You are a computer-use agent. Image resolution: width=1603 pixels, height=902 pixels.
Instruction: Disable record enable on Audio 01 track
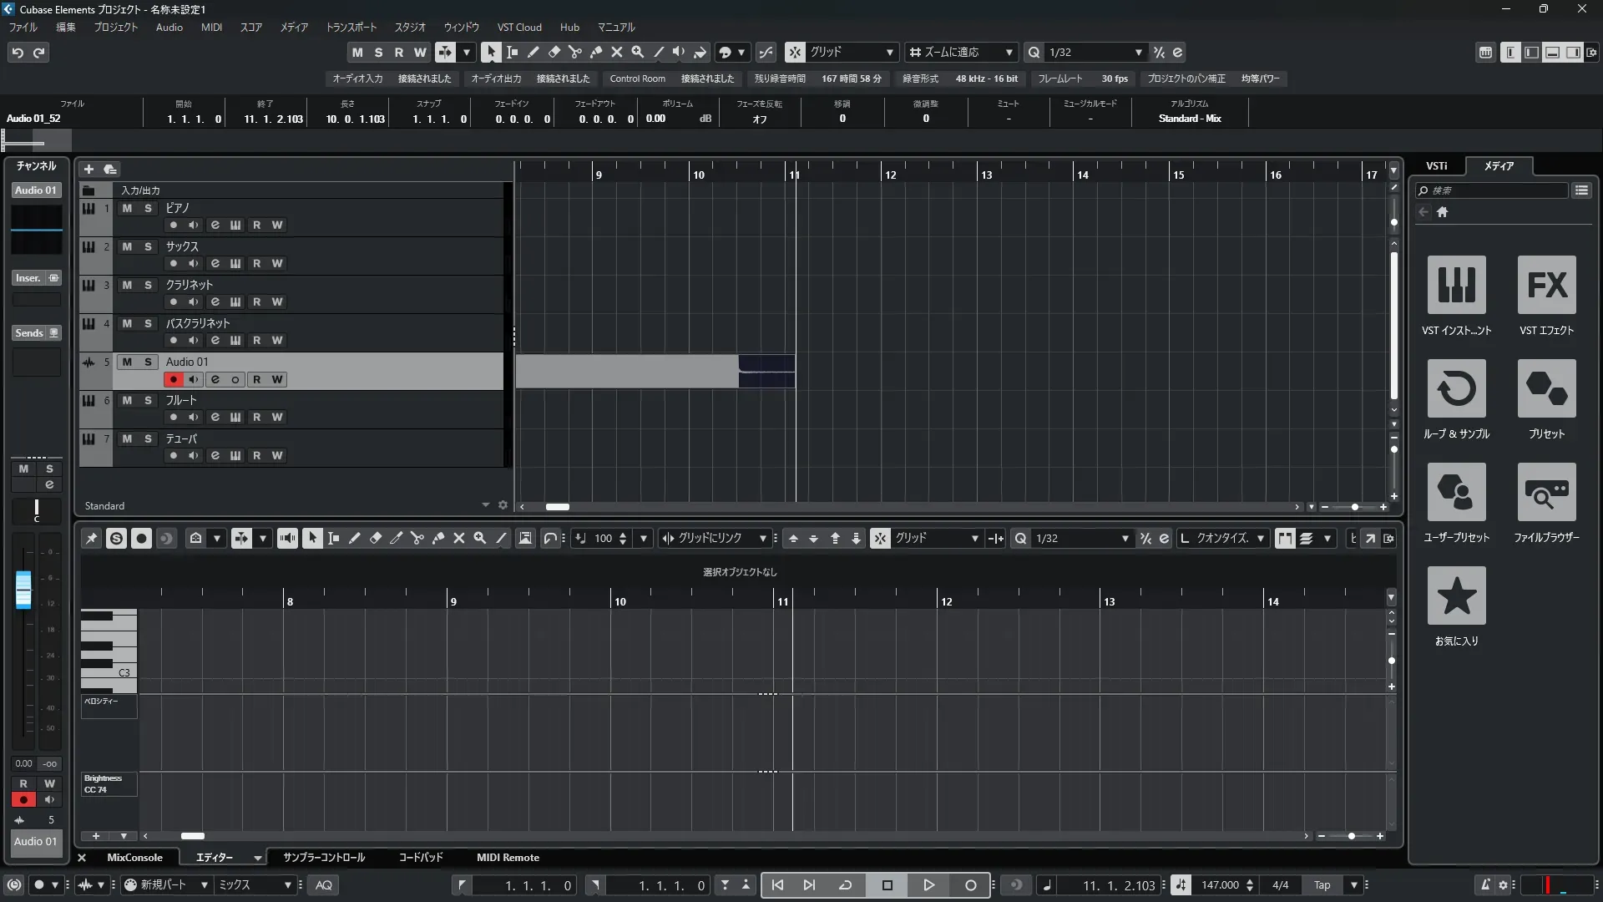tap(173, 379)
